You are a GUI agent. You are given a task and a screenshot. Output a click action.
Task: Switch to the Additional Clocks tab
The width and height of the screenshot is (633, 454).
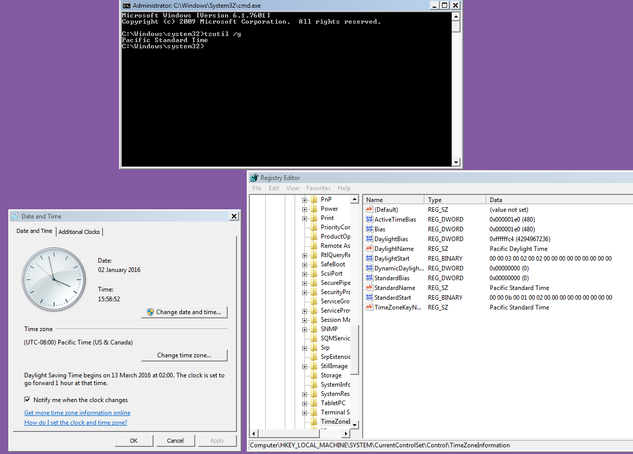(x=79, y=232)
